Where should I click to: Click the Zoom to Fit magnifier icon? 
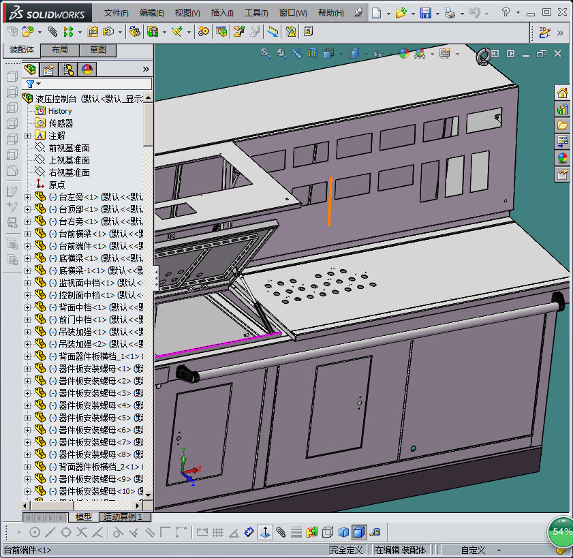266,53
